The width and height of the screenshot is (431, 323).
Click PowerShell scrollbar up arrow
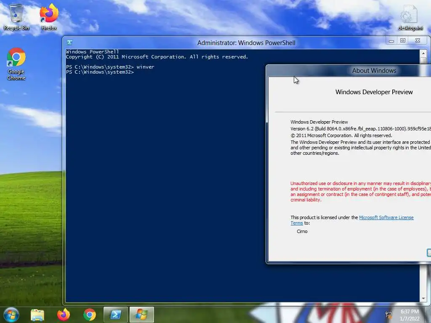(x=423, y=53)
